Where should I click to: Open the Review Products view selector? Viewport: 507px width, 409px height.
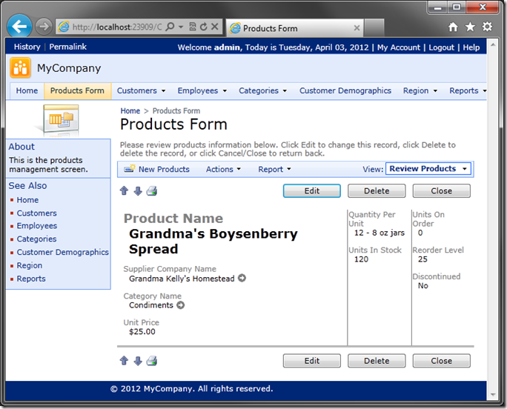428,169
